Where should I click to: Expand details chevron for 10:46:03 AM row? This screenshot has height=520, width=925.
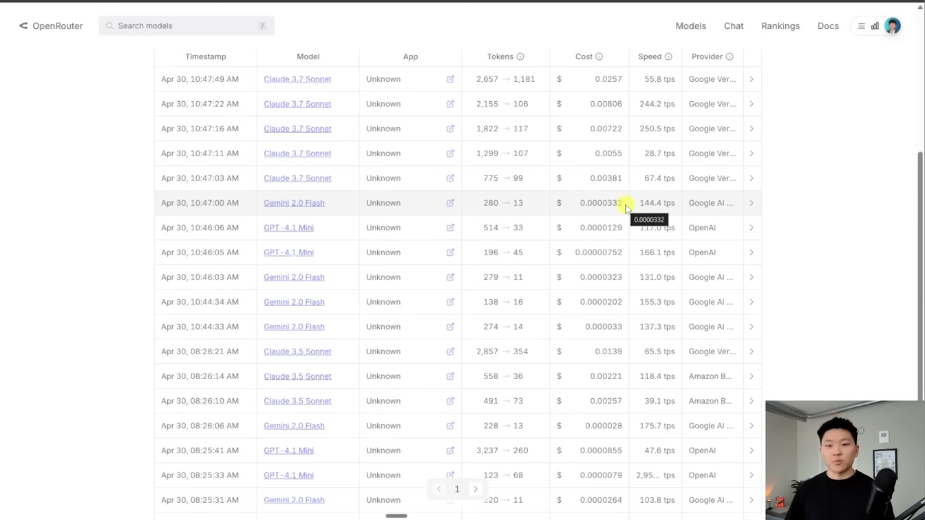pyautogui.click(x=752, y=277)
